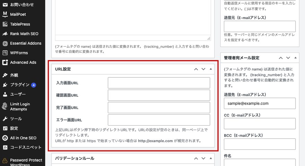Click the textarea resize grip
This screenshot has height=166, width=305.
209,38
